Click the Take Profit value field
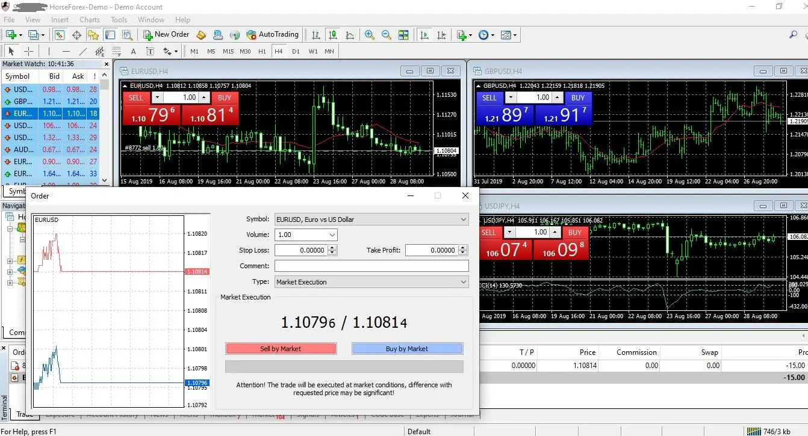808x436 pixels. [x=432, y=250]
